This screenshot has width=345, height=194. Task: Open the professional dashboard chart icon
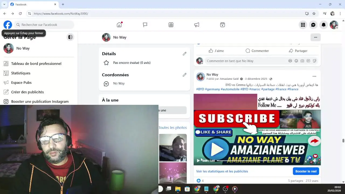(171, 25)
